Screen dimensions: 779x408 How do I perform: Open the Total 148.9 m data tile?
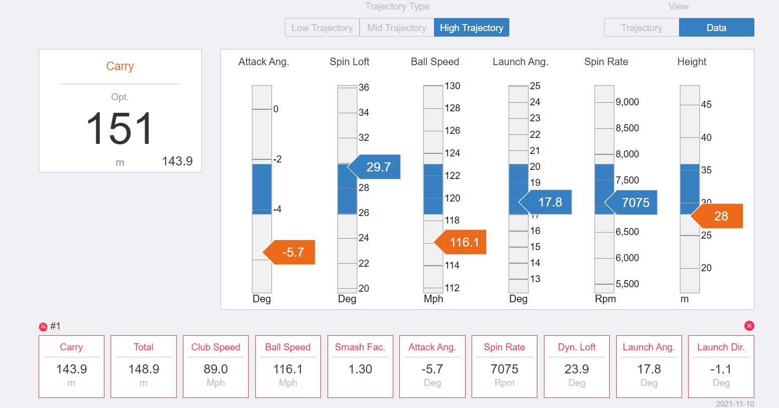(x=144, y=366)
